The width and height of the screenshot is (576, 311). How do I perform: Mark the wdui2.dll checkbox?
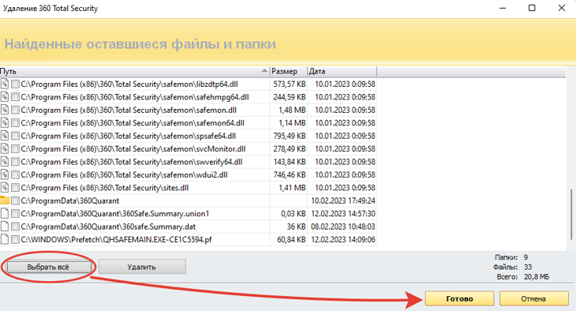15,174
